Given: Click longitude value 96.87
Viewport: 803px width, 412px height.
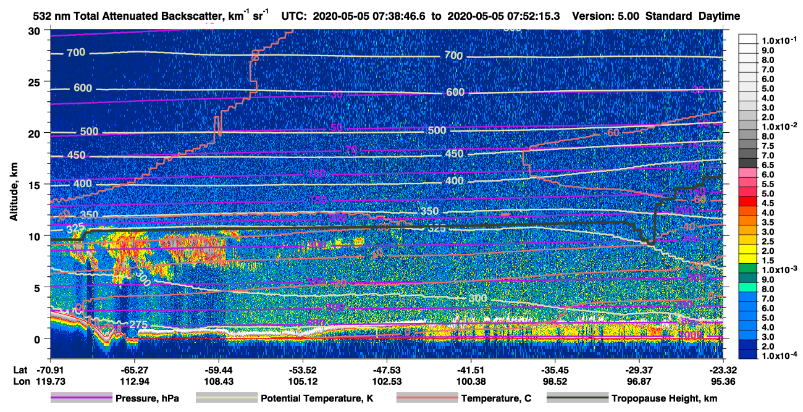Looking at the screenshot, I should tap(639, 381).
